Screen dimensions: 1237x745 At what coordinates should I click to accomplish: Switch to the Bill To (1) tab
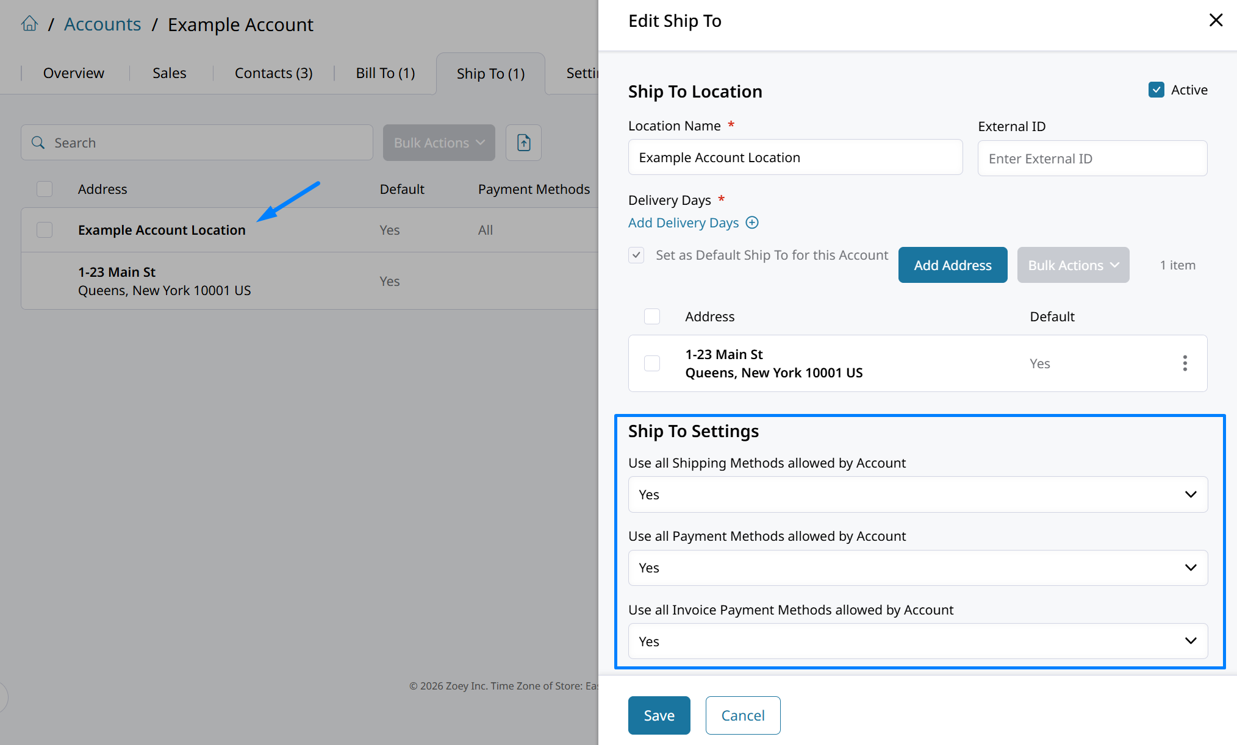[x=385, y=73]
